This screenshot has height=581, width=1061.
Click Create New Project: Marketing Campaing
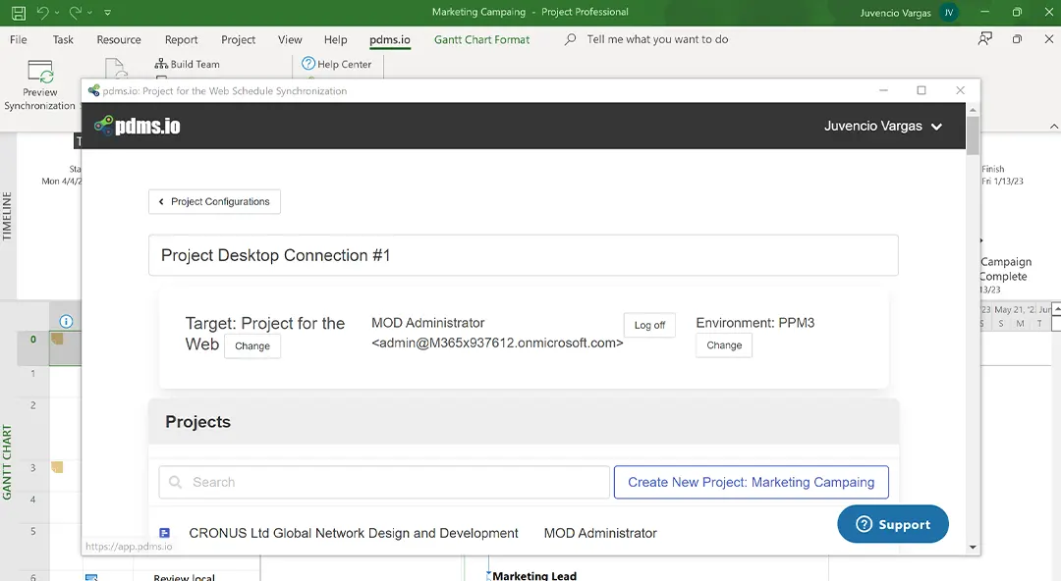point(751,482)
